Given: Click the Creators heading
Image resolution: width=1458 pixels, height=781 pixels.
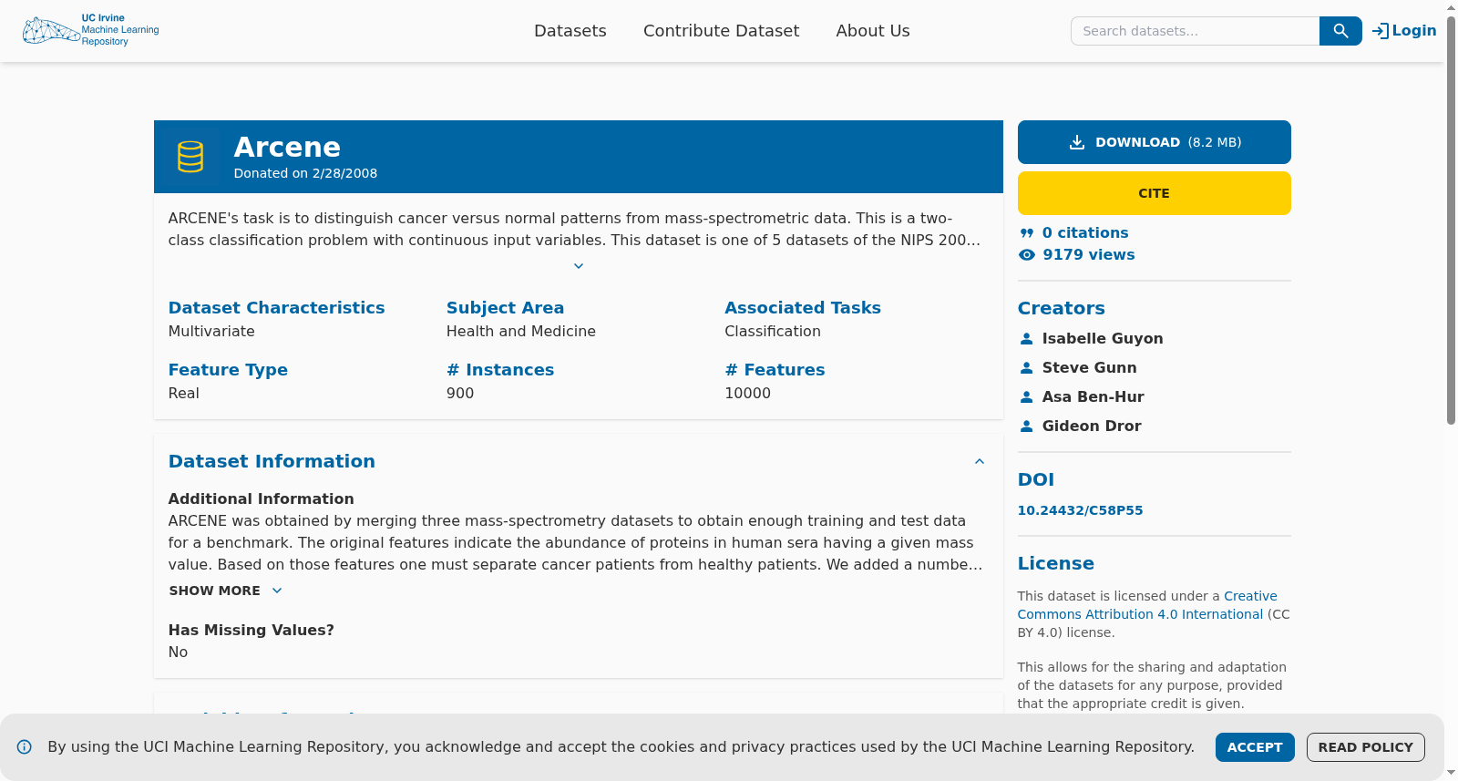Looking at the screenshot, I should (x=1062, y=308).
